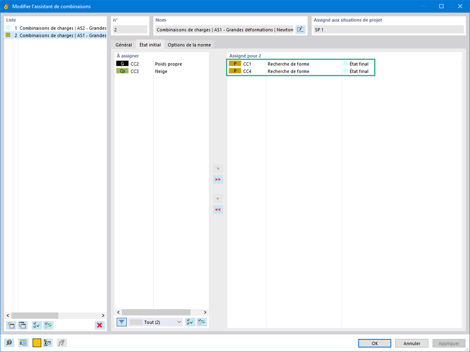Click the G category badge of CC2

[x=122, y=64]
